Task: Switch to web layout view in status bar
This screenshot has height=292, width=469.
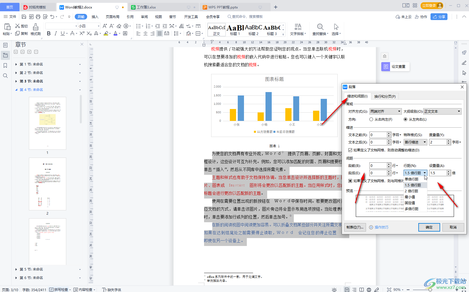Action: [369, 290]
